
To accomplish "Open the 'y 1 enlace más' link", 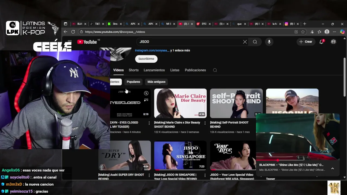I will (180, 50).
